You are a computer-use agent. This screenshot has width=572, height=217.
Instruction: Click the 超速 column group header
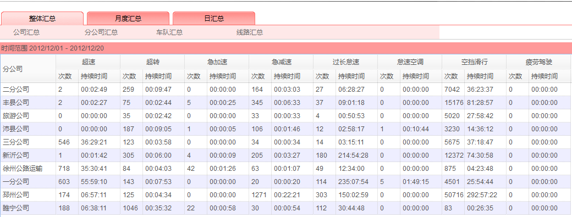tap(89, 62)
